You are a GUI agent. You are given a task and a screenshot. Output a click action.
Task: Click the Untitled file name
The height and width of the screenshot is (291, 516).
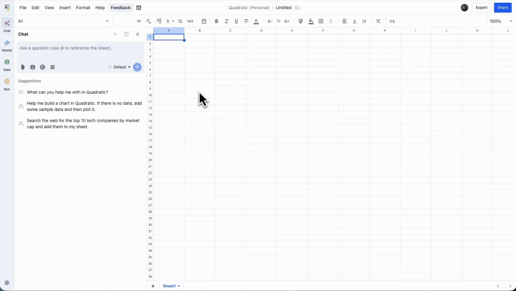coord(284,8)
